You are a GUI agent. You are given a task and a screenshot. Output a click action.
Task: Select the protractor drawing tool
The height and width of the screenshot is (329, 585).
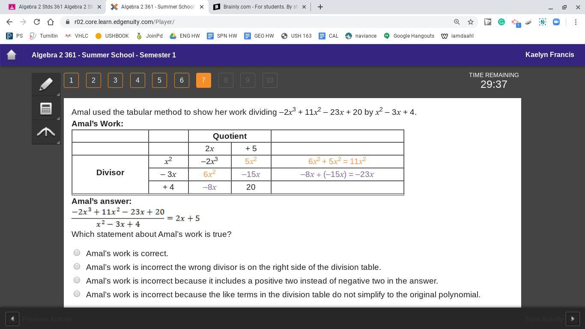(46, 132)
